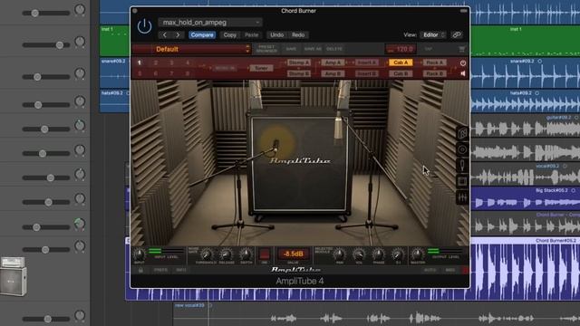Open the shopping cart custom shop icon

click(461, 49)
